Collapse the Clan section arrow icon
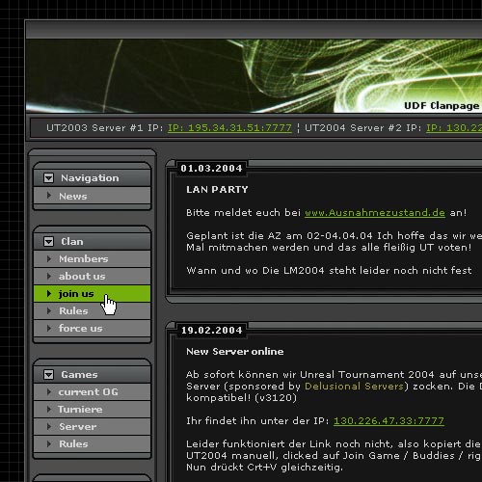Image resolution: width=482 pixels, height=482 pixels. pos(48,241)
